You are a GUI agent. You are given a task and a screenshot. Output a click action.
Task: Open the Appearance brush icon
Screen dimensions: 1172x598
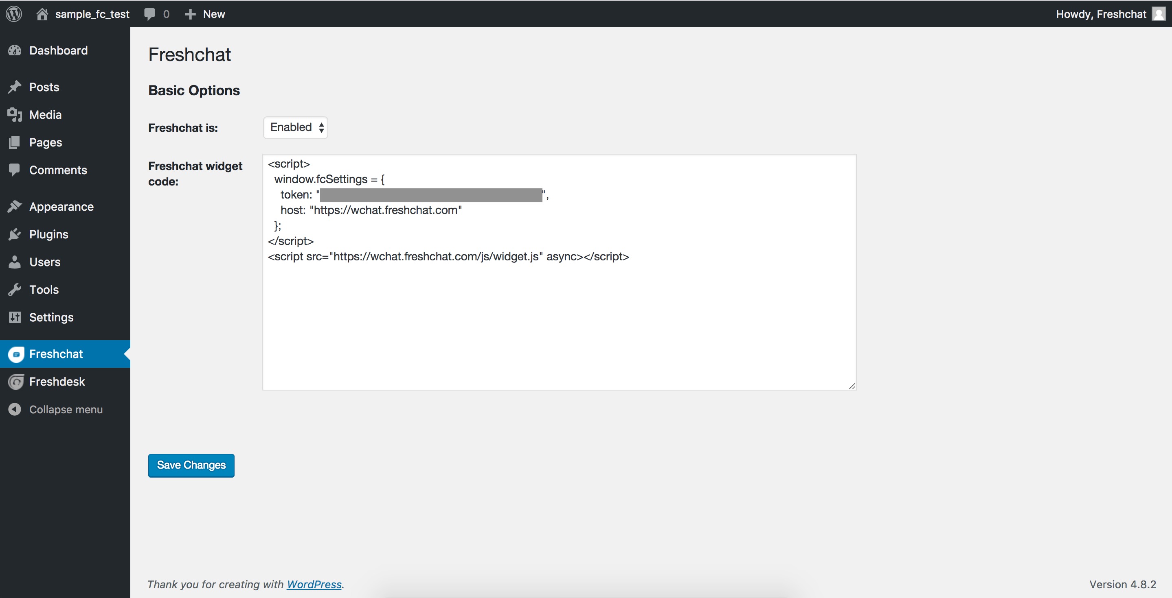[x=15, y=207]
